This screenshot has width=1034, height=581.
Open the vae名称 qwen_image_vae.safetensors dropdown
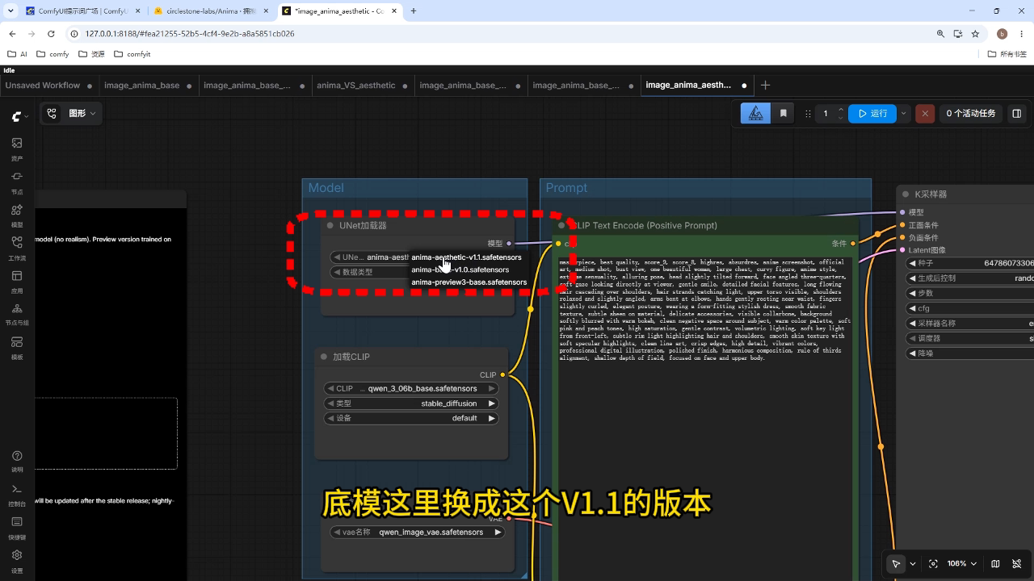(418, 533)
